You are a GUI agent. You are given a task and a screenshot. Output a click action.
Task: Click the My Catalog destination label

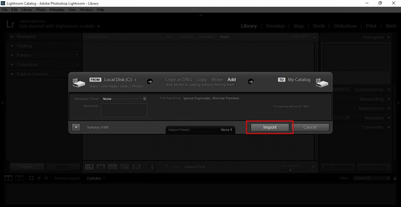[299, 80]
